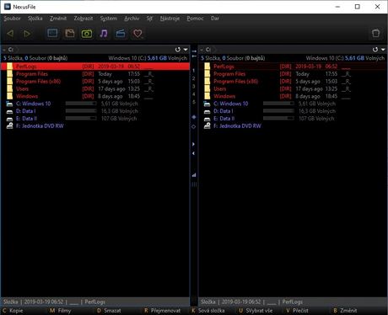Click the recycle bin icon in toolbar
The image size is (388, 315).
375,34
